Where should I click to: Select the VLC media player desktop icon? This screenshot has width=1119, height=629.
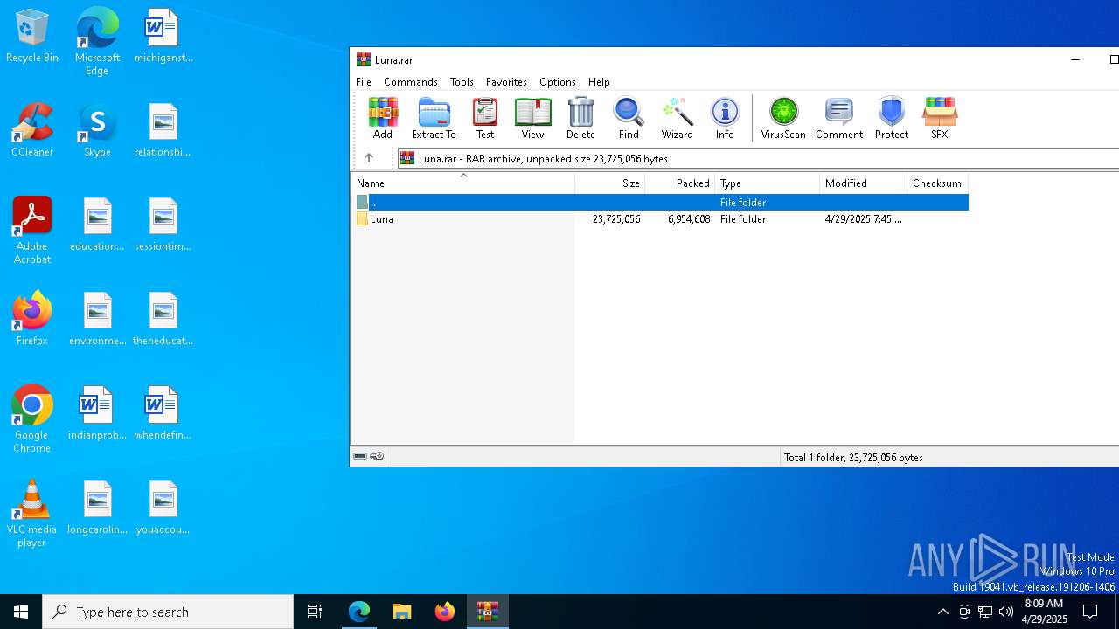[32, 514]
